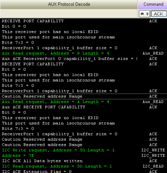Select the highlighted Caution Reserved address Range row
The width and height of the screenshot is (167, 173).
coord(83,96)
